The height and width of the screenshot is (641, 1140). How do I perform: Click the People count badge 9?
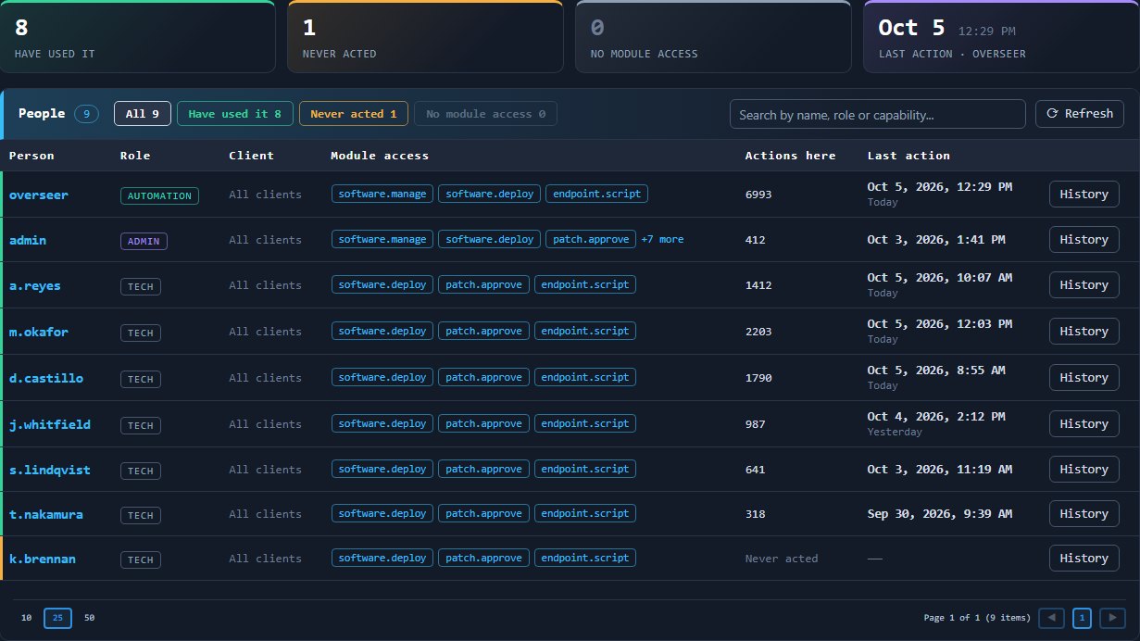(86, 114)
